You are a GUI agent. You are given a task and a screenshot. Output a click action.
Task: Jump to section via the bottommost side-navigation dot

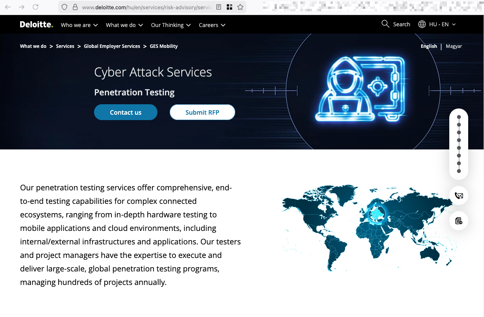pos(459,171)
